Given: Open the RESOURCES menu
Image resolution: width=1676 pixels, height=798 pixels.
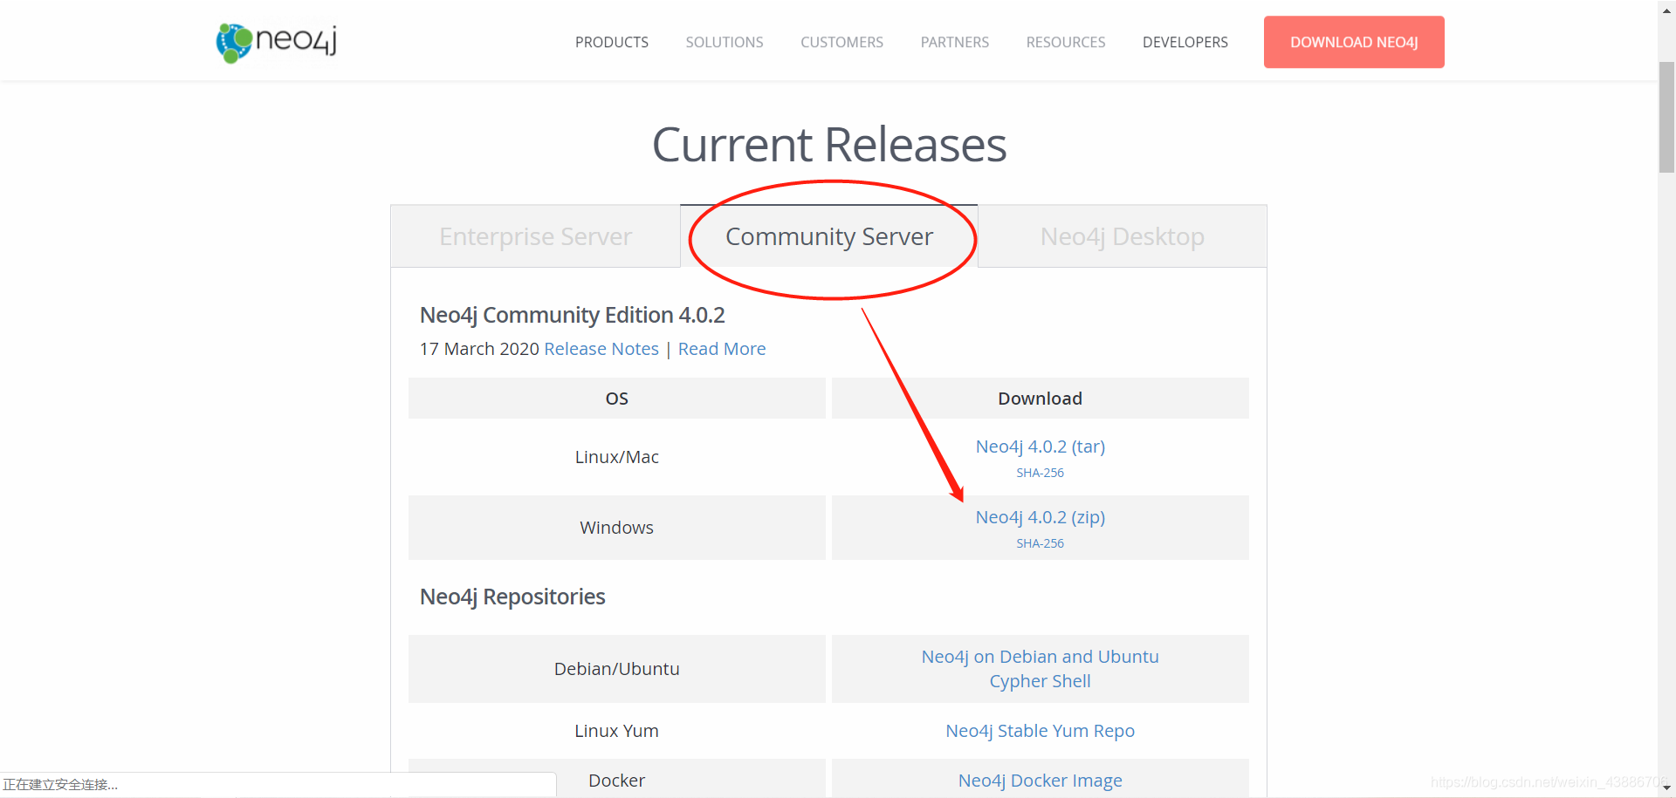Looking at the screenshot, I should pos(1065,42).
